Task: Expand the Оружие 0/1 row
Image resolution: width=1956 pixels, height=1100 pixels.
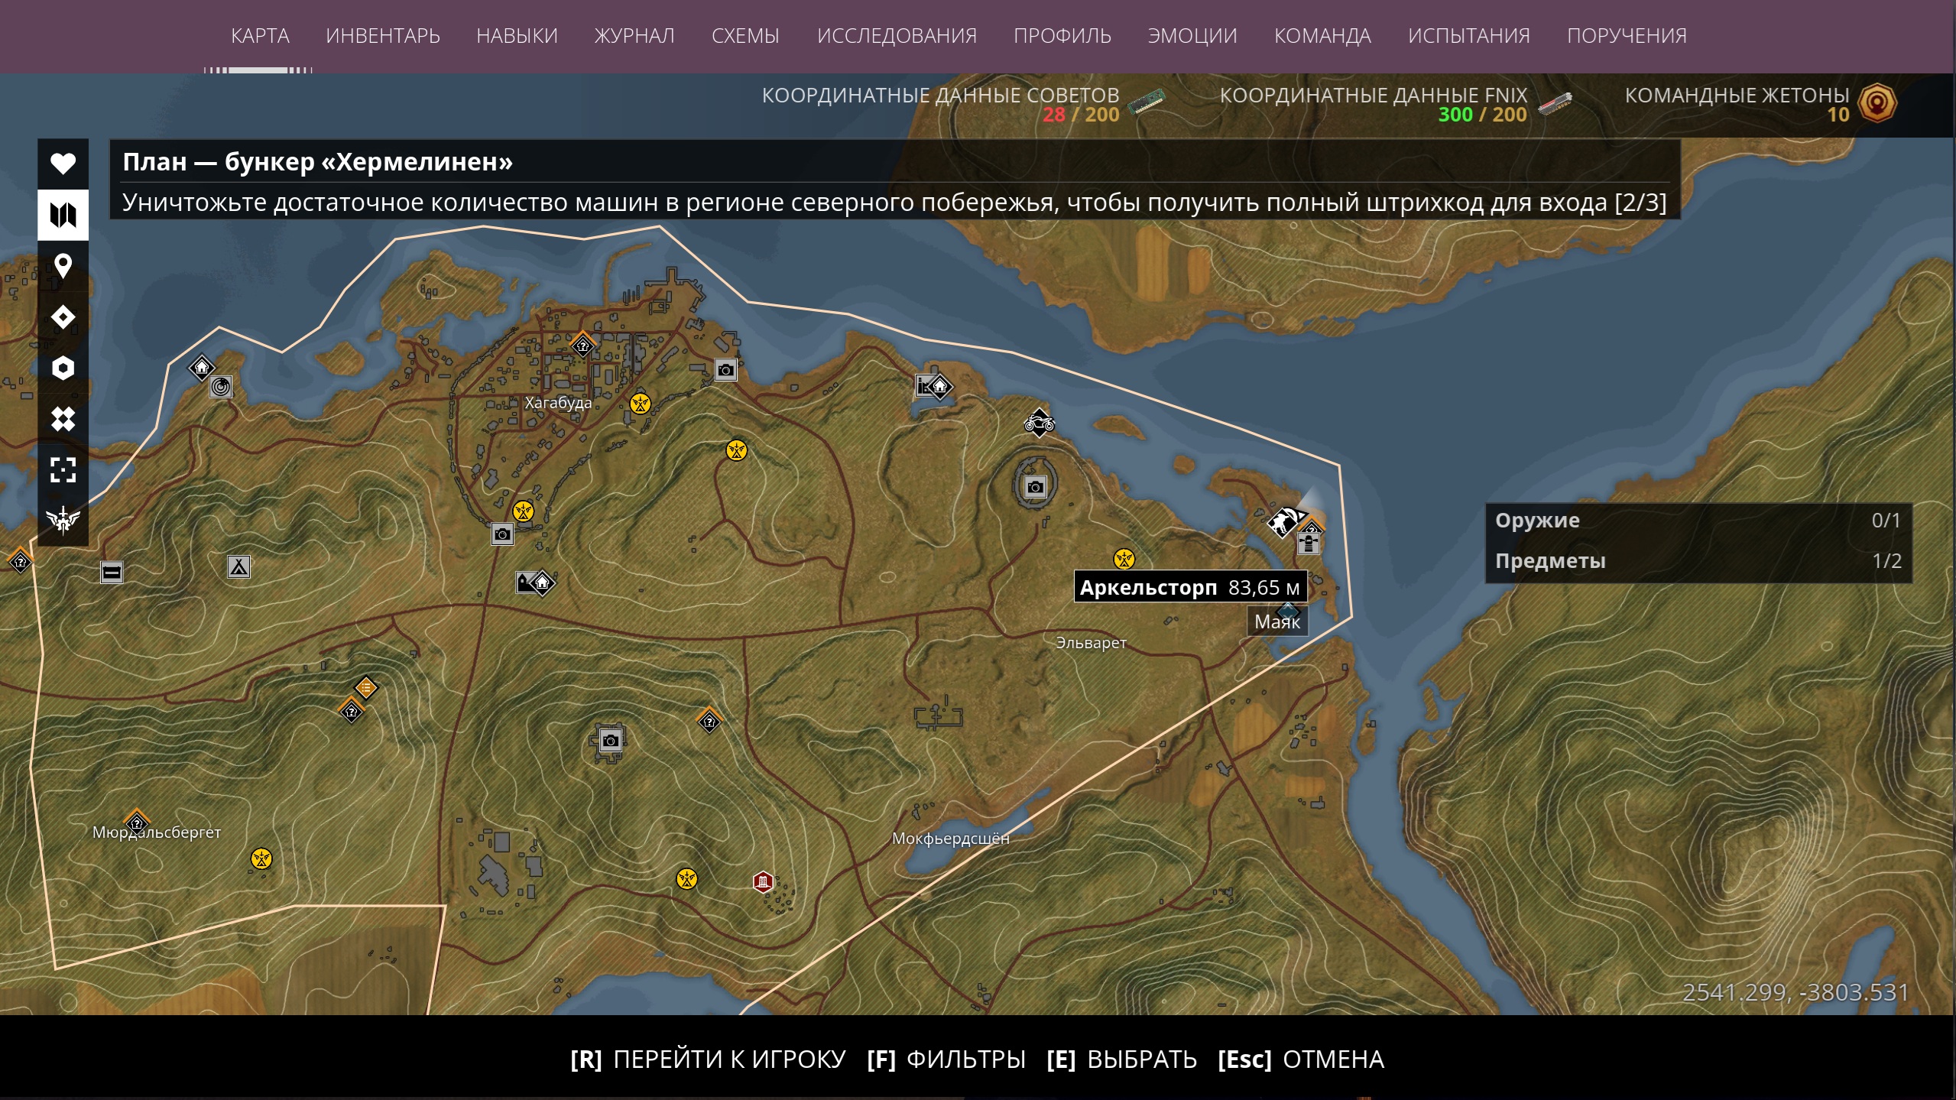Action: (x=1698, y=521)
